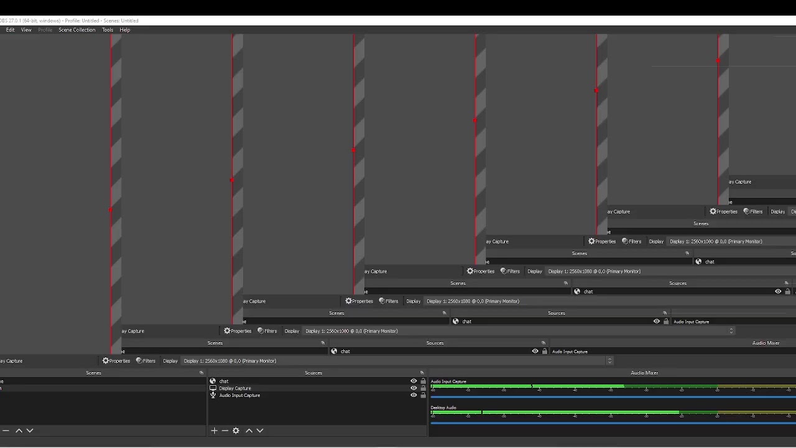
Task: Pop out the Sources dock
Action: click(422, 373)
